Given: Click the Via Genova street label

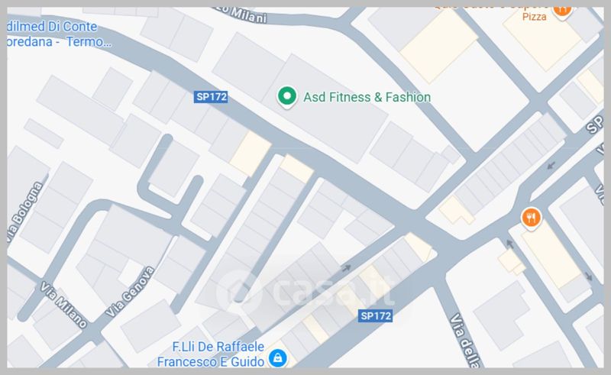Looking at the screenshot, I should pyautogui.click(x=130, y=292).
